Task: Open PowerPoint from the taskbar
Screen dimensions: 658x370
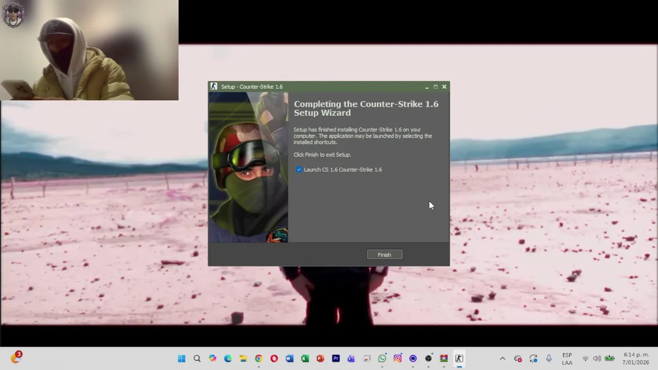Action: point(320,359)
